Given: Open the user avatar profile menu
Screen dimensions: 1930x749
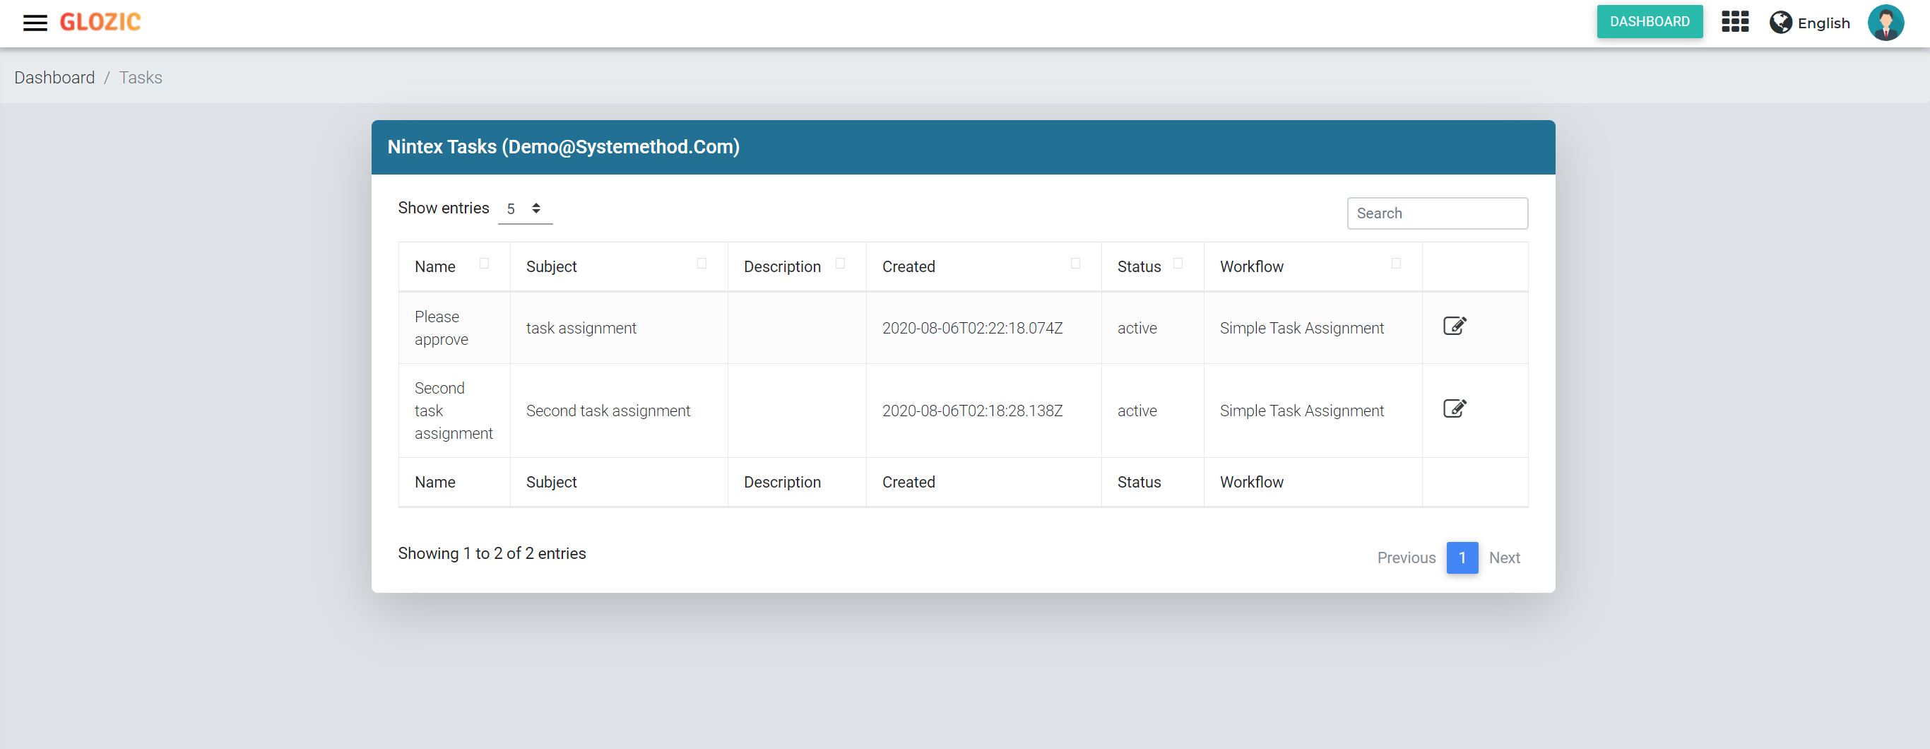Looking at the screenshot, I should [x=1885, y=23].
